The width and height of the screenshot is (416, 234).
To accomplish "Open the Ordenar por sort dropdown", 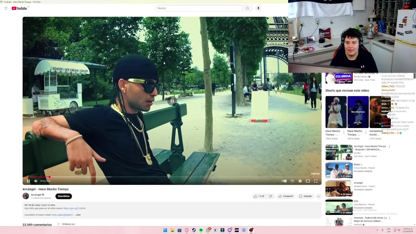I will [x=66, y=224].
